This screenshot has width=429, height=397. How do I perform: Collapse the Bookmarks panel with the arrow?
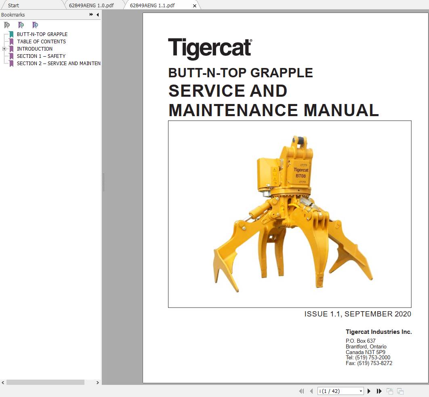97,15
